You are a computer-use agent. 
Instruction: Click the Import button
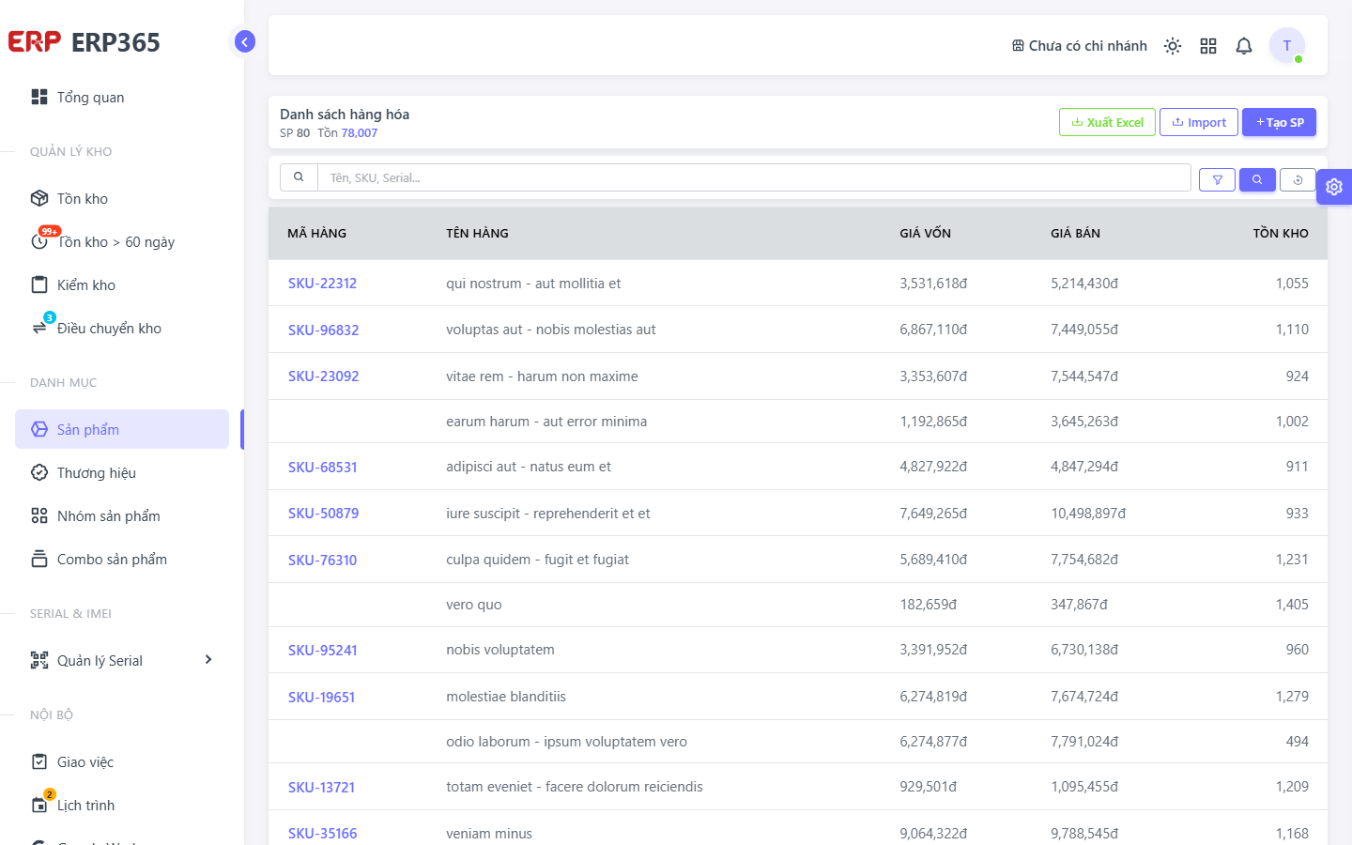[x=1199, y=122]
